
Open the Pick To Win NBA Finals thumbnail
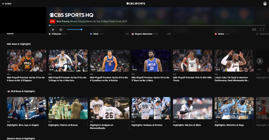click(193, 60)
